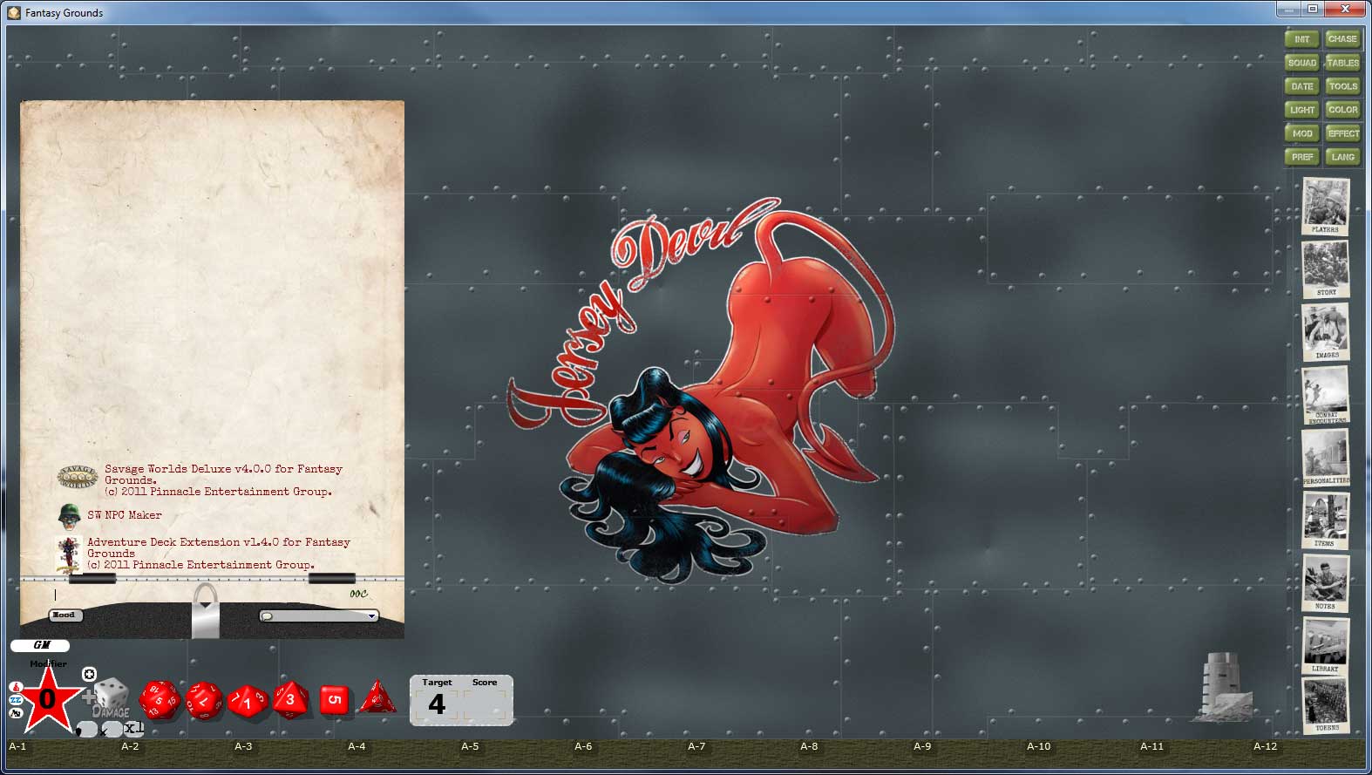The image size is (1372, 775).
Task: Open the CHASE tool
Action: [1342, 38]
